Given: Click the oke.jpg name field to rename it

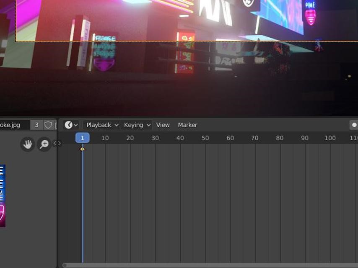Looking at the screenshot, I should (13, 125).
